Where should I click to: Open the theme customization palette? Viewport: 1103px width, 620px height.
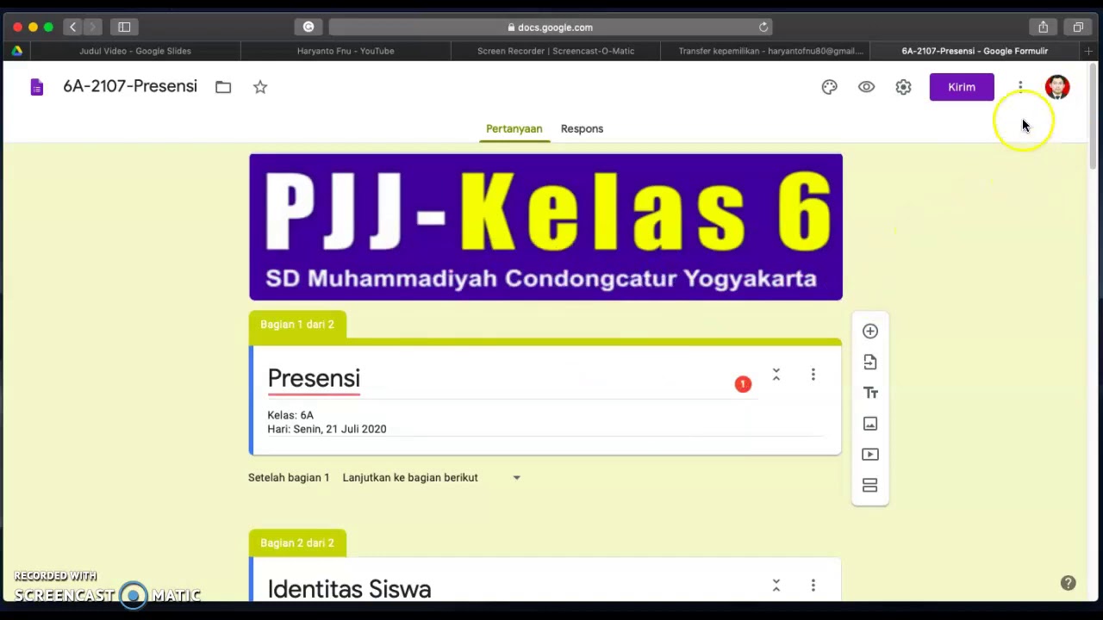(829, 87)
